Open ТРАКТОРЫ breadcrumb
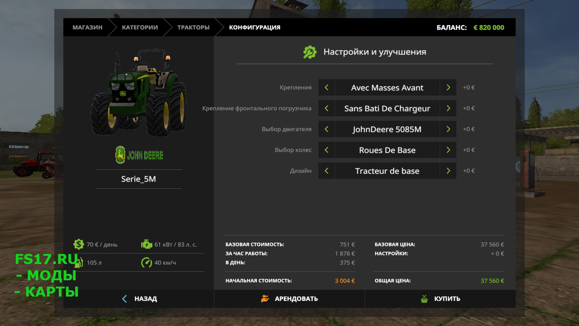Image resolution: width=579 pixels, height=326 pixels. point(193,27)
